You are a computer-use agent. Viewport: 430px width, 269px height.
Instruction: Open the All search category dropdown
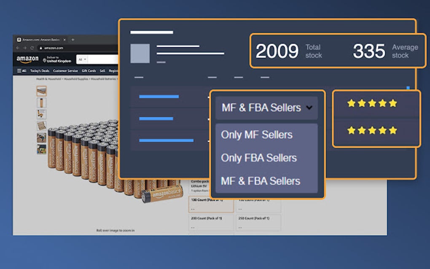[83, 59]
